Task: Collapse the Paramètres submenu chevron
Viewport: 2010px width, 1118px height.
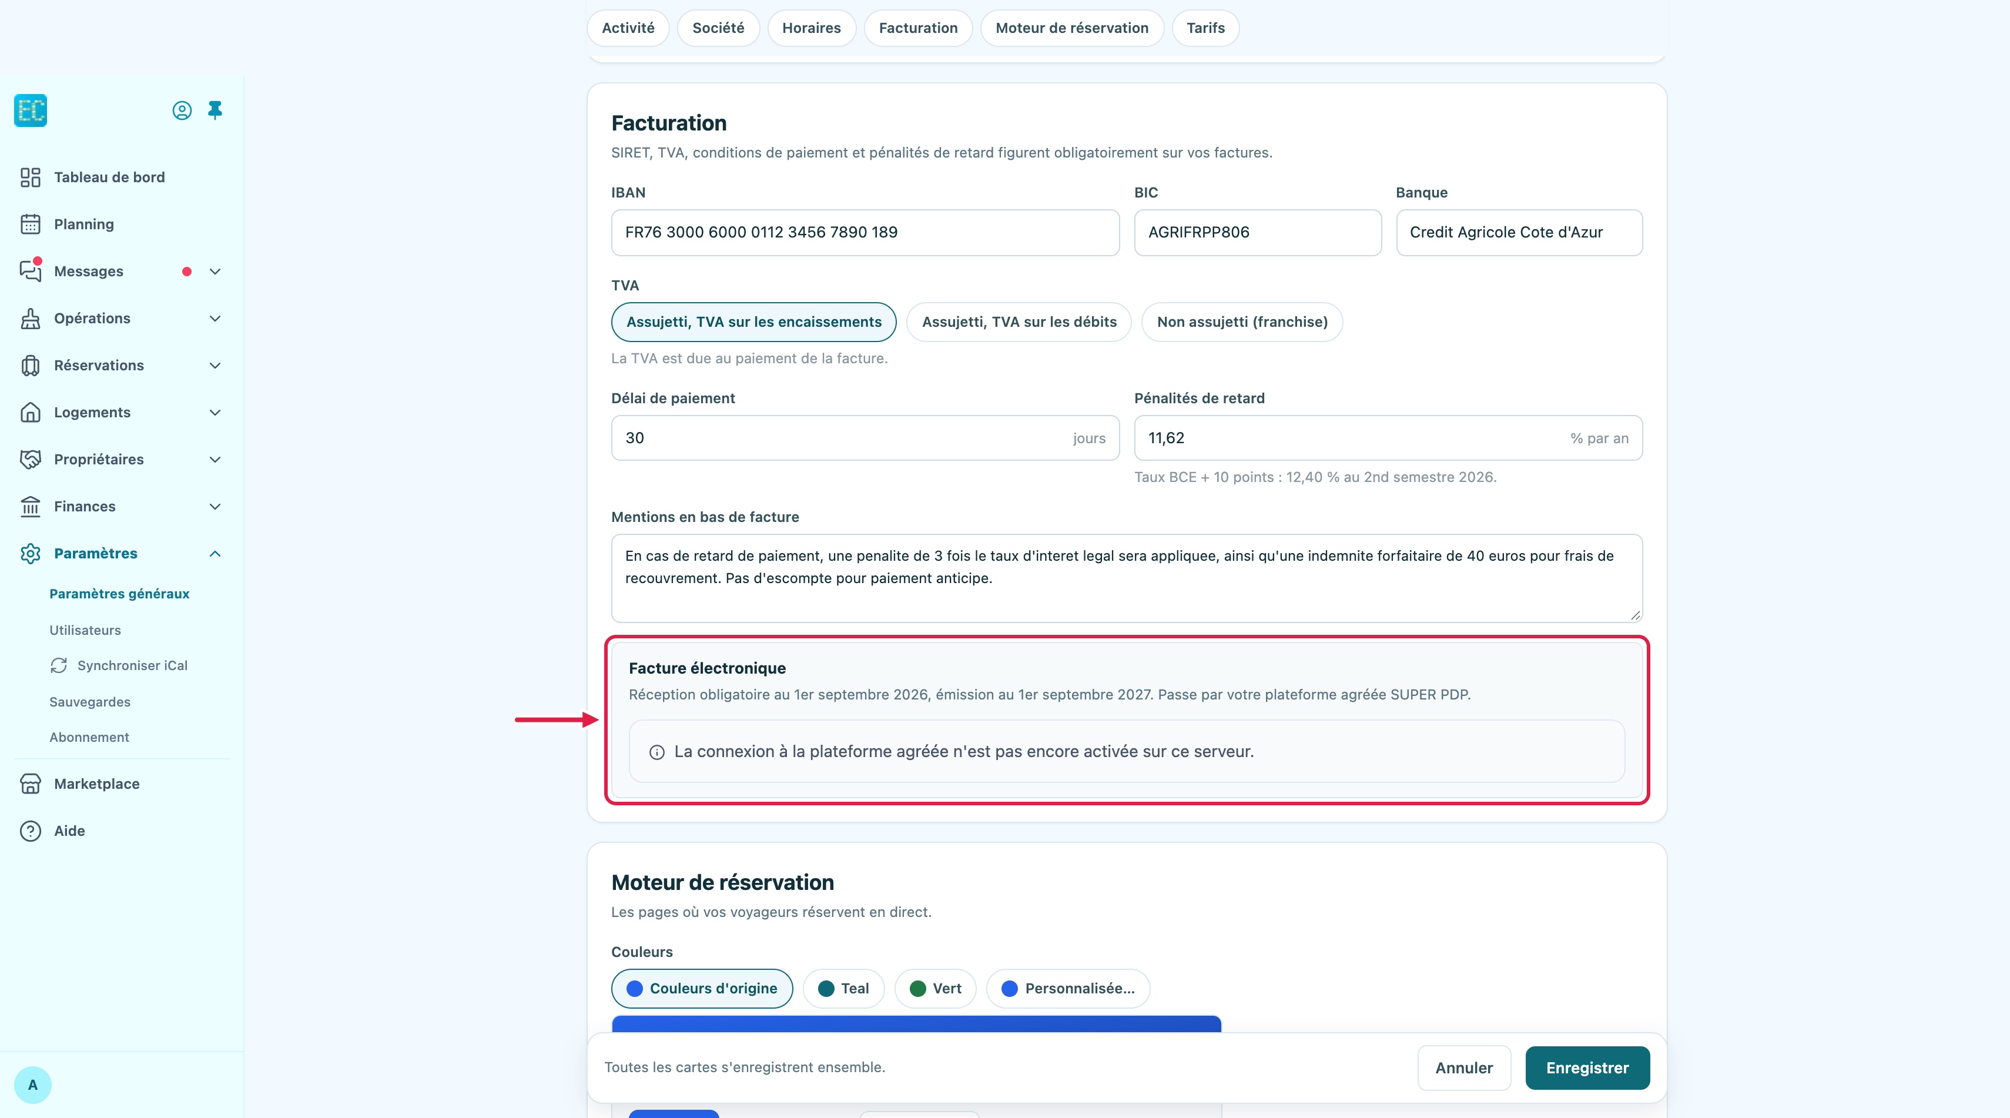Action: click(x=215, y=553)
